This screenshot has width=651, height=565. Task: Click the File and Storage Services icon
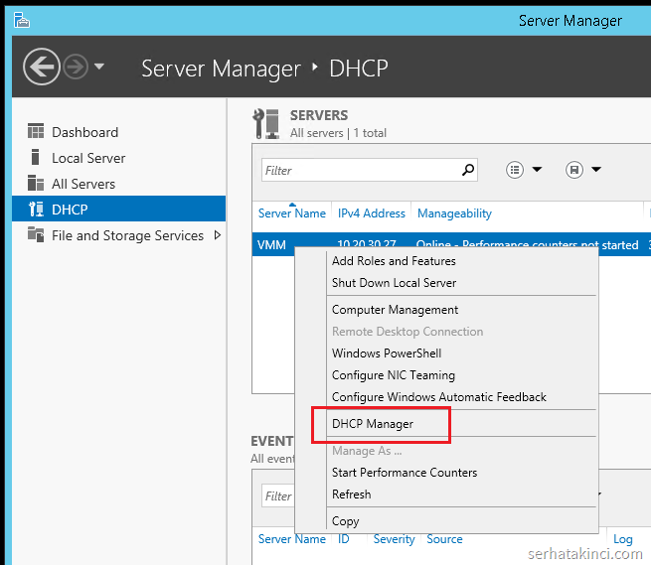pyautogui.click(x=36, y=235)
